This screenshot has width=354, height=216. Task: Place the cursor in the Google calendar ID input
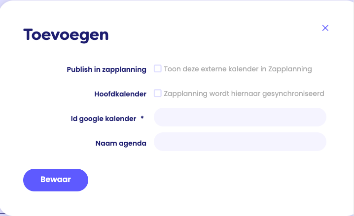(240, 117)
